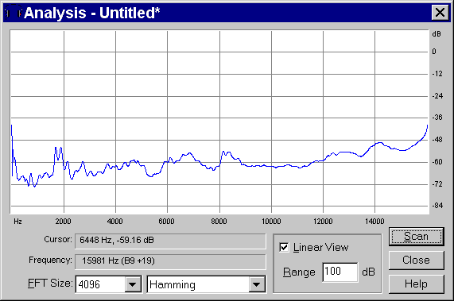The image size is (454, 301).
Task: Click the Range dB input field
Action: coord(340,272)
